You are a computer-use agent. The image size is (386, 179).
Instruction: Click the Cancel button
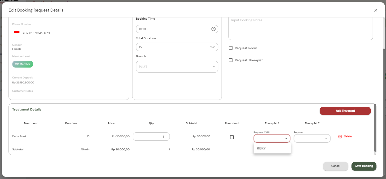coord(335,166)
